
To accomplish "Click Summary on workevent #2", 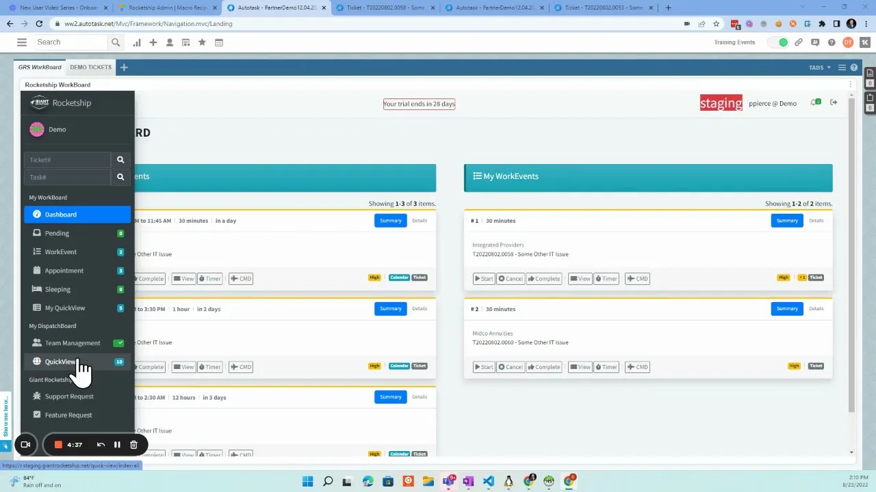I will (786, 308).
